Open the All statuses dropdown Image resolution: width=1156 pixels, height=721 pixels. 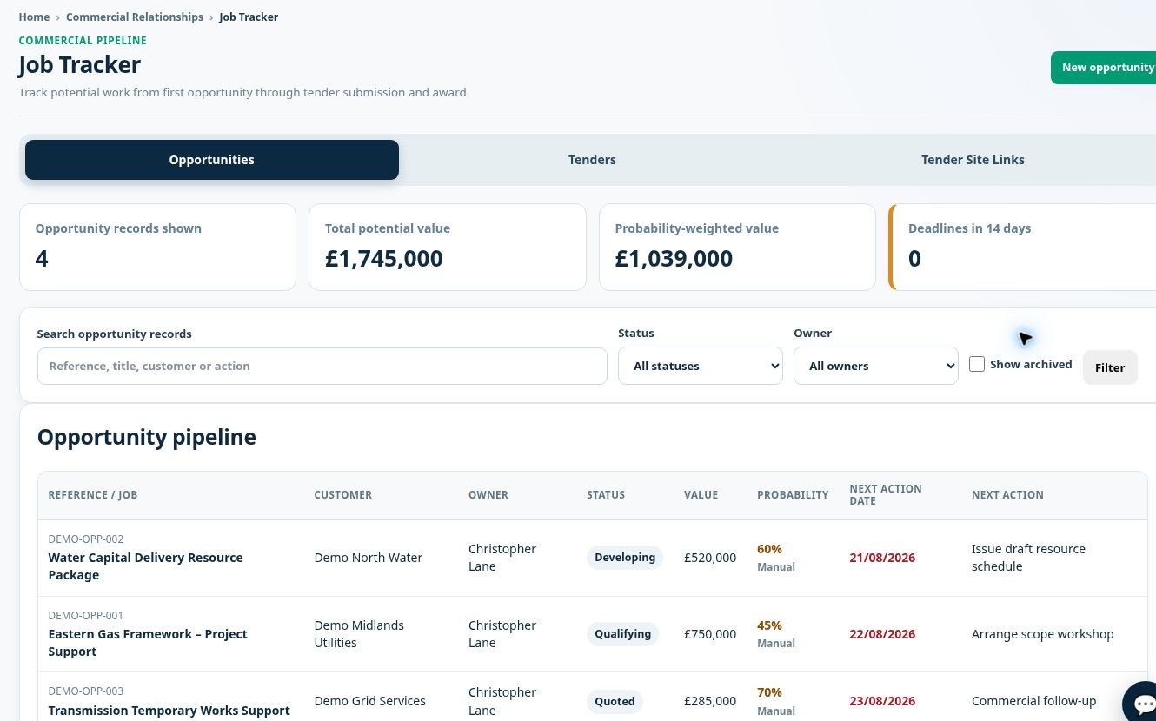click(701, 366)
